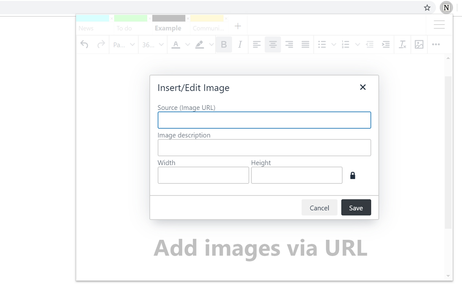Click the Width input field
This screenshot has width=462, height=288.
[203, 175]
